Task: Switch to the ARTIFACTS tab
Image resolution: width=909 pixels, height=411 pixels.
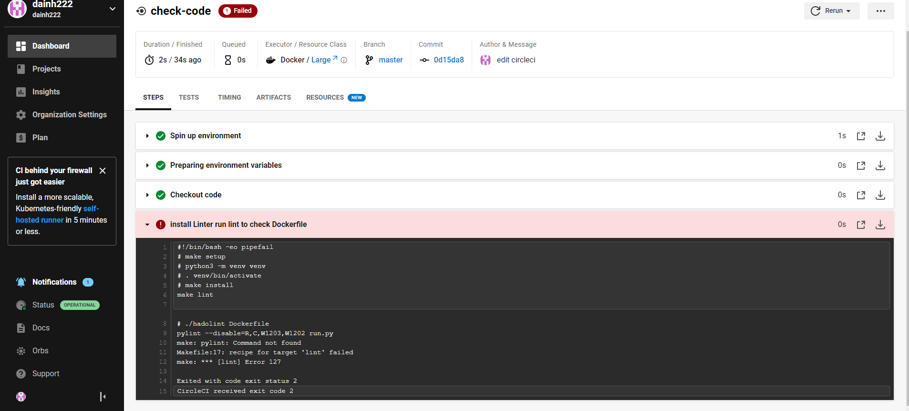Action: [x=274, y=98]
